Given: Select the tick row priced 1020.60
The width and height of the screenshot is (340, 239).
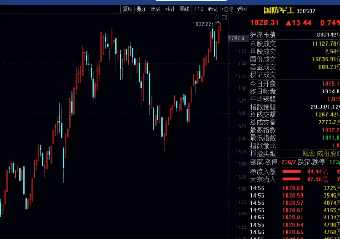Looking at the screenshot, I should [x=295, y=188].
